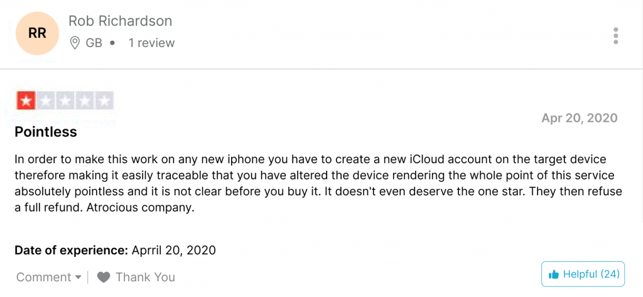Click the fifth grey star

[x=104, y=100]
